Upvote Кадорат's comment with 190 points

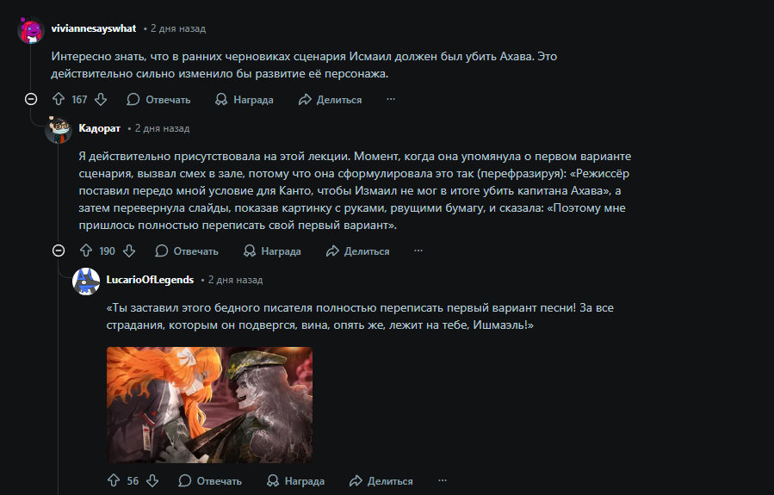click(x=86, y=251)
